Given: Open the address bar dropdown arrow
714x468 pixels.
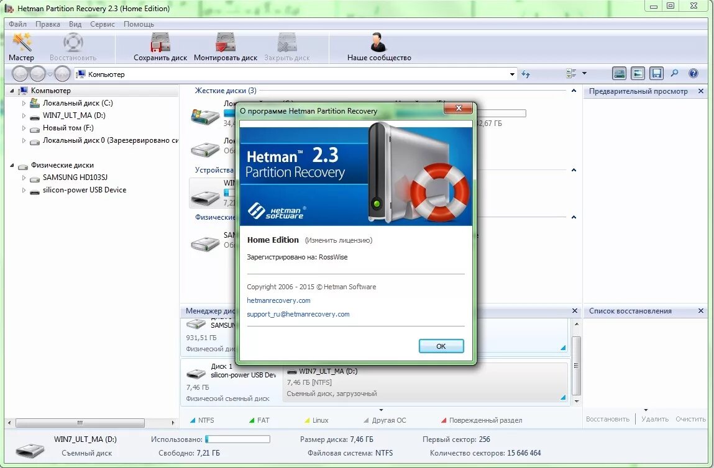Looking at the screenshot, I should 512,74.
